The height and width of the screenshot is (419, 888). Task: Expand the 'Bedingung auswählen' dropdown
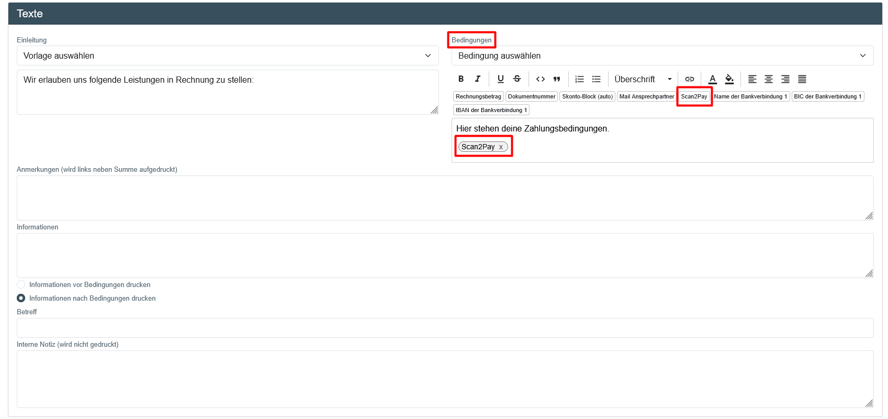point(662,56)
